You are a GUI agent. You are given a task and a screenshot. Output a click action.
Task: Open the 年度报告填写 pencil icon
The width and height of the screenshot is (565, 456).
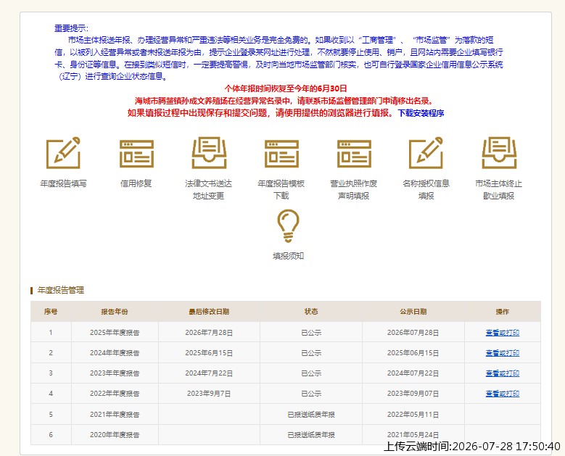pyautogui.click(x=63, y=153)
